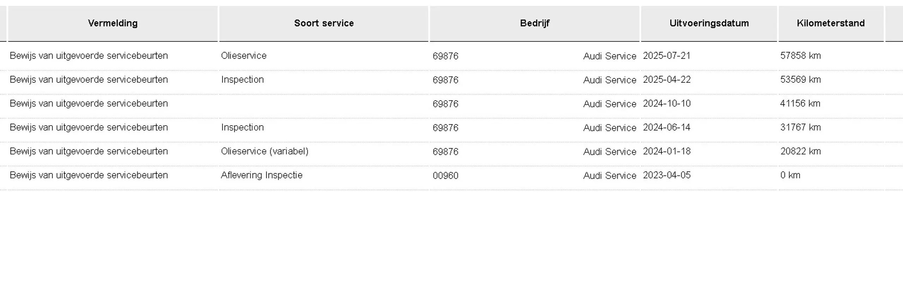Select company code 00960
Screen dimensions: 903x297
(446, 176)
